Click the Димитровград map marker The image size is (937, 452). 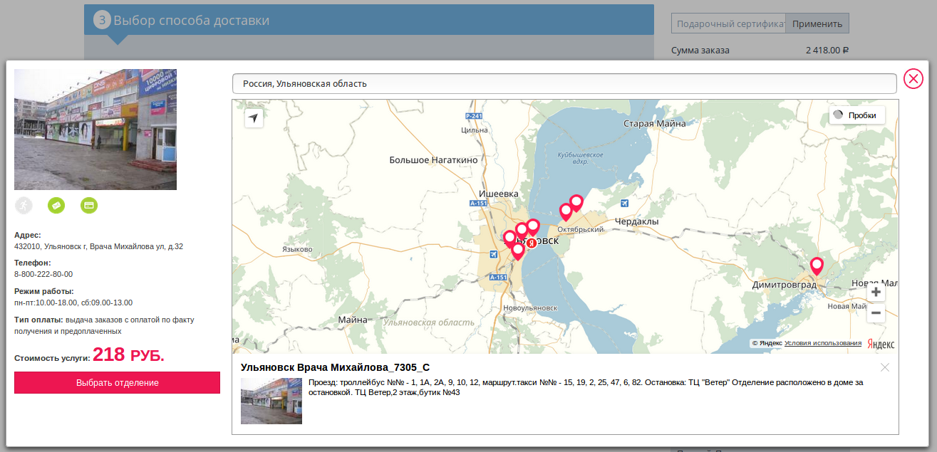[x=817, y=266]
